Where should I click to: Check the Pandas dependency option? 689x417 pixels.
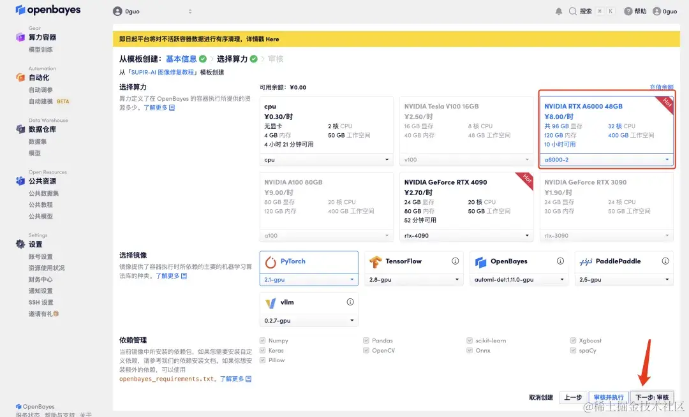pos(366,340)
